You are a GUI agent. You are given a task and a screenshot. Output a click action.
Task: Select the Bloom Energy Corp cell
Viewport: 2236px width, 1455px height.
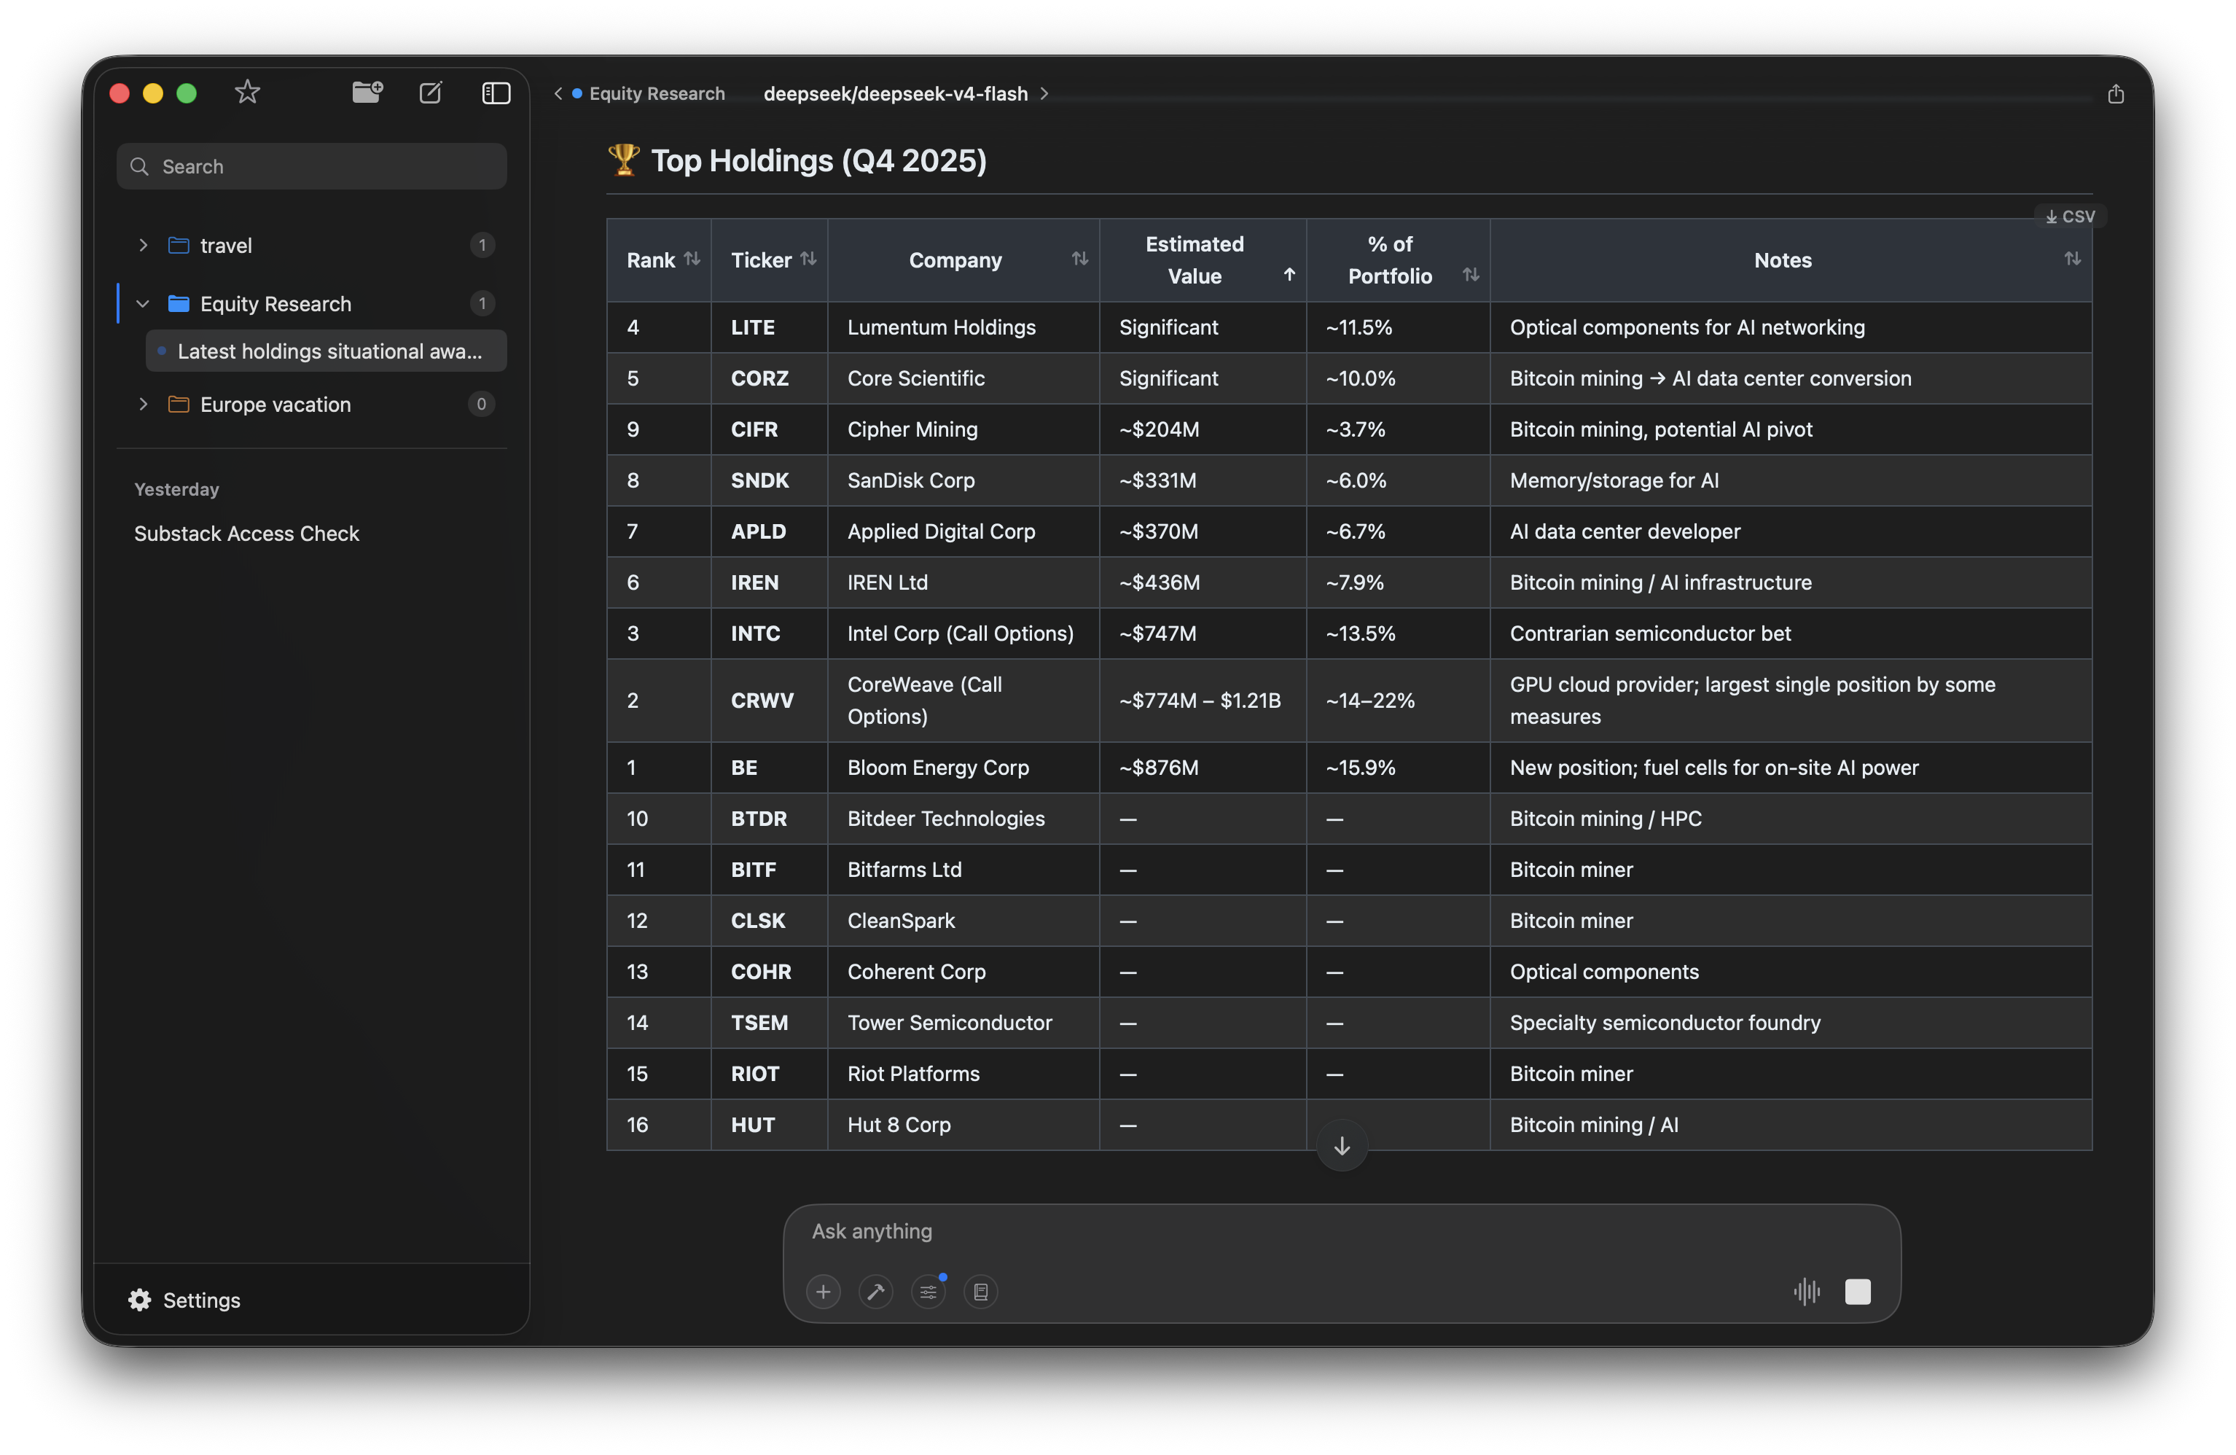(963, 768)
